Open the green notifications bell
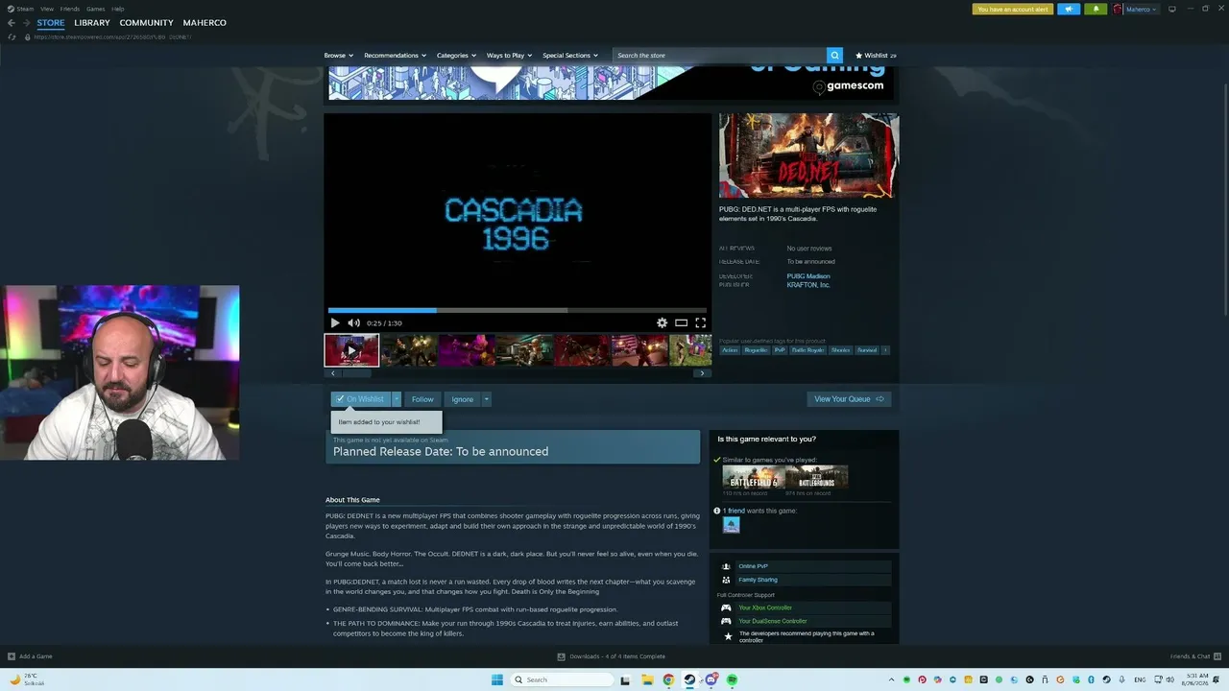The height and width of the screenshot is (691, 1229). [1096, 10]
